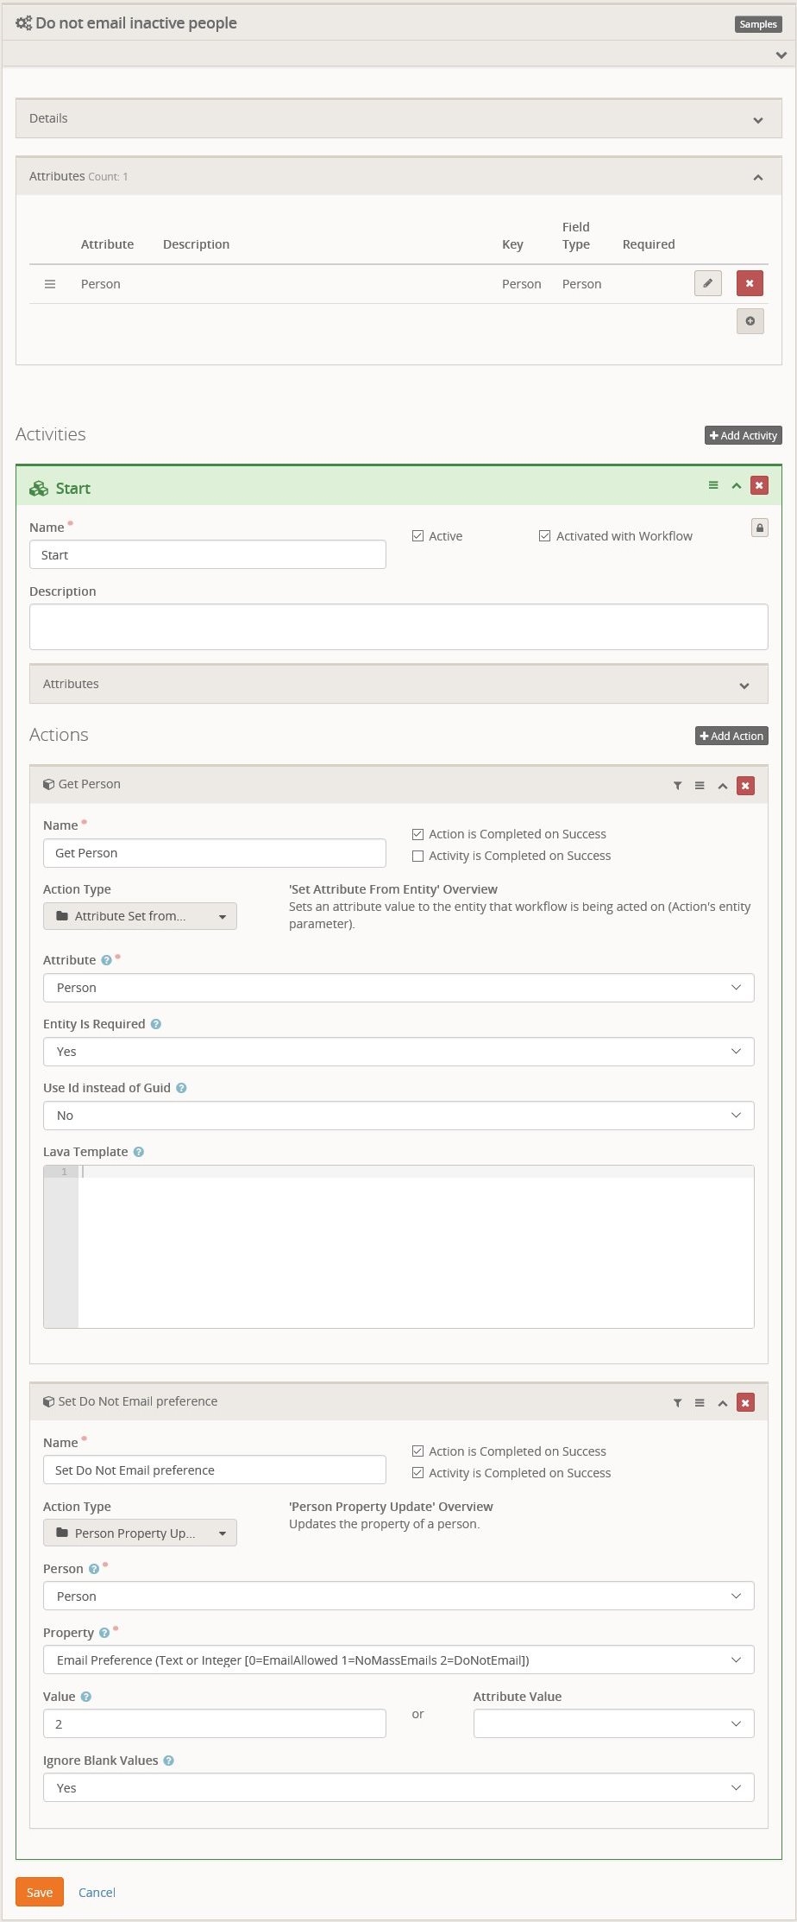Click help icon next to Lava Template
The width and height of the screenshot is (797, 1922).
[139, 1152]
